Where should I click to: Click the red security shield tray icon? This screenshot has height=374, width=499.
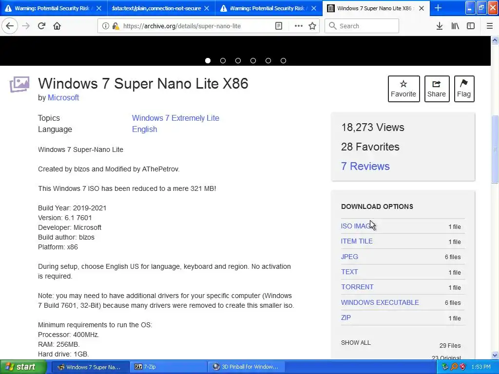pos(463,367)
